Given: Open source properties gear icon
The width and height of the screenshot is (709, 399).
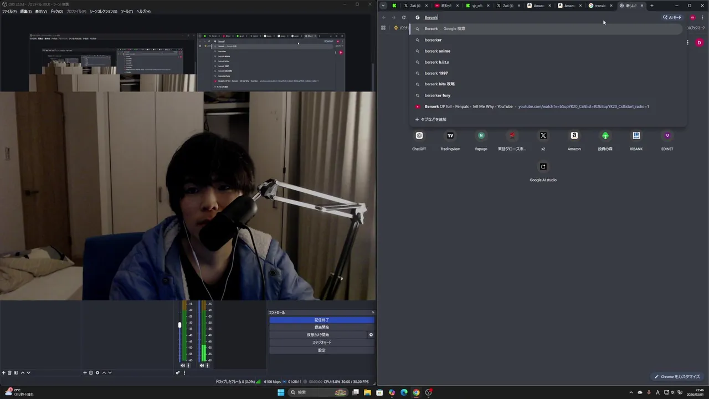Looking at the screenshot, I should (x=97, y=372).
